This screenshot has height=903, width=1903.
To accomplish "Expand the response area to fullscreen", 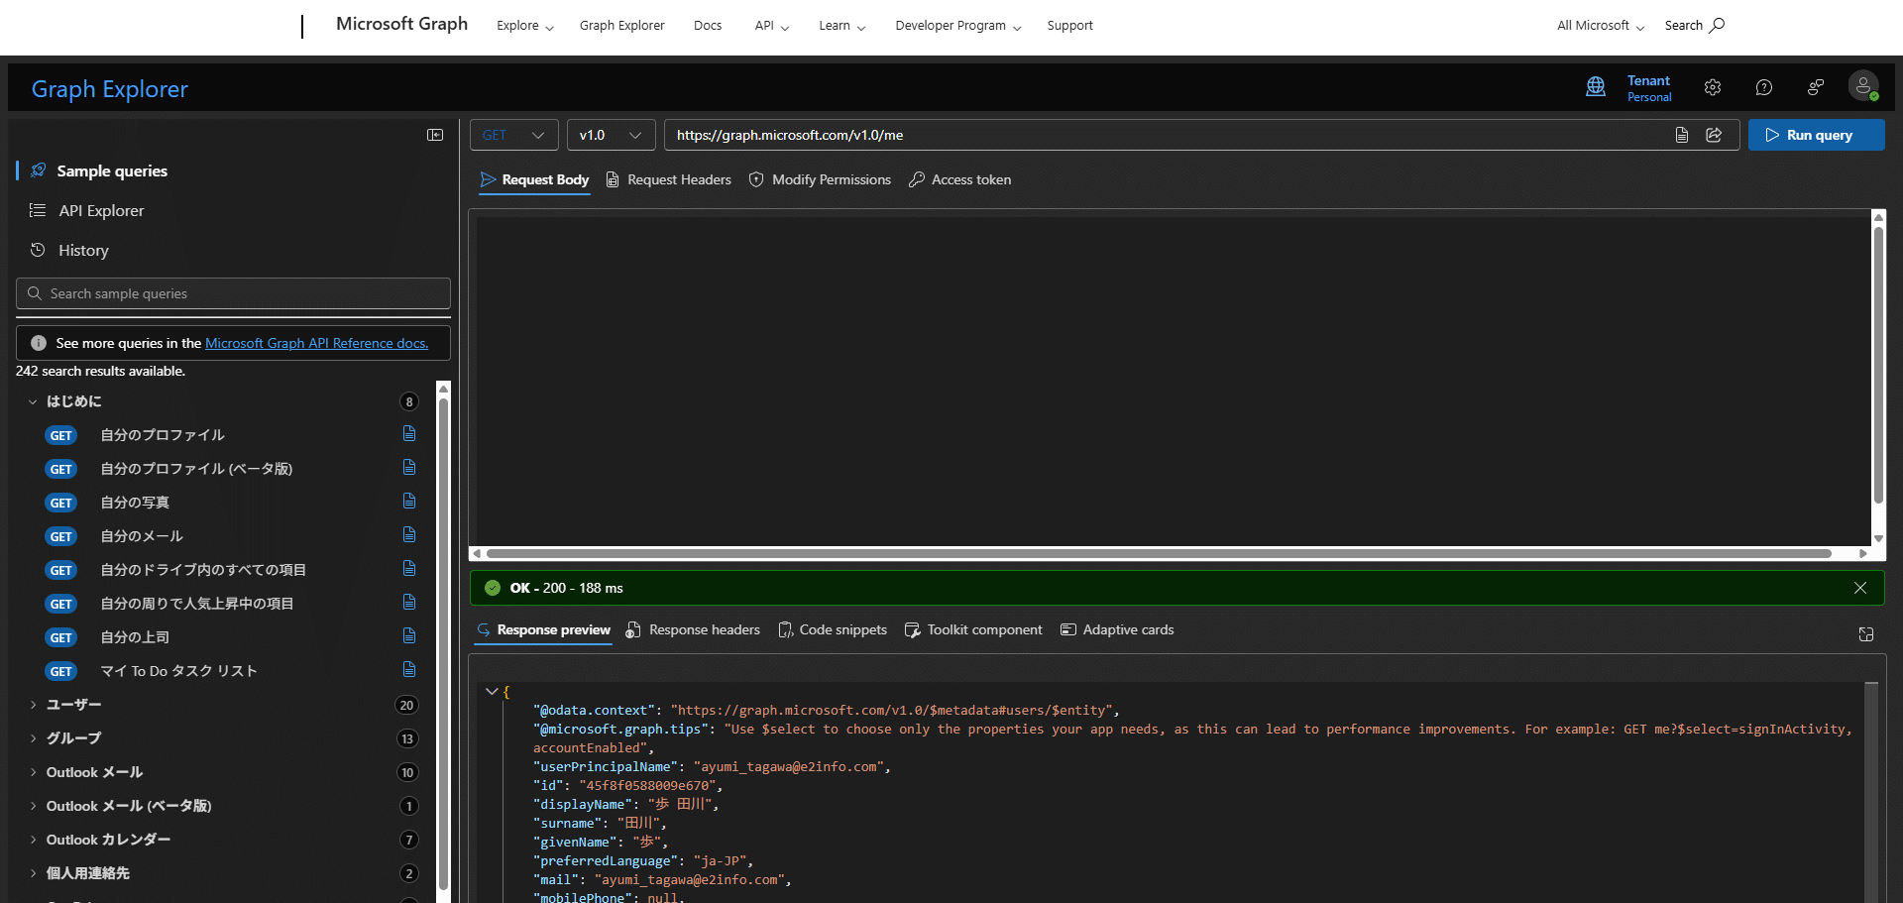I will coord(1866,634).
